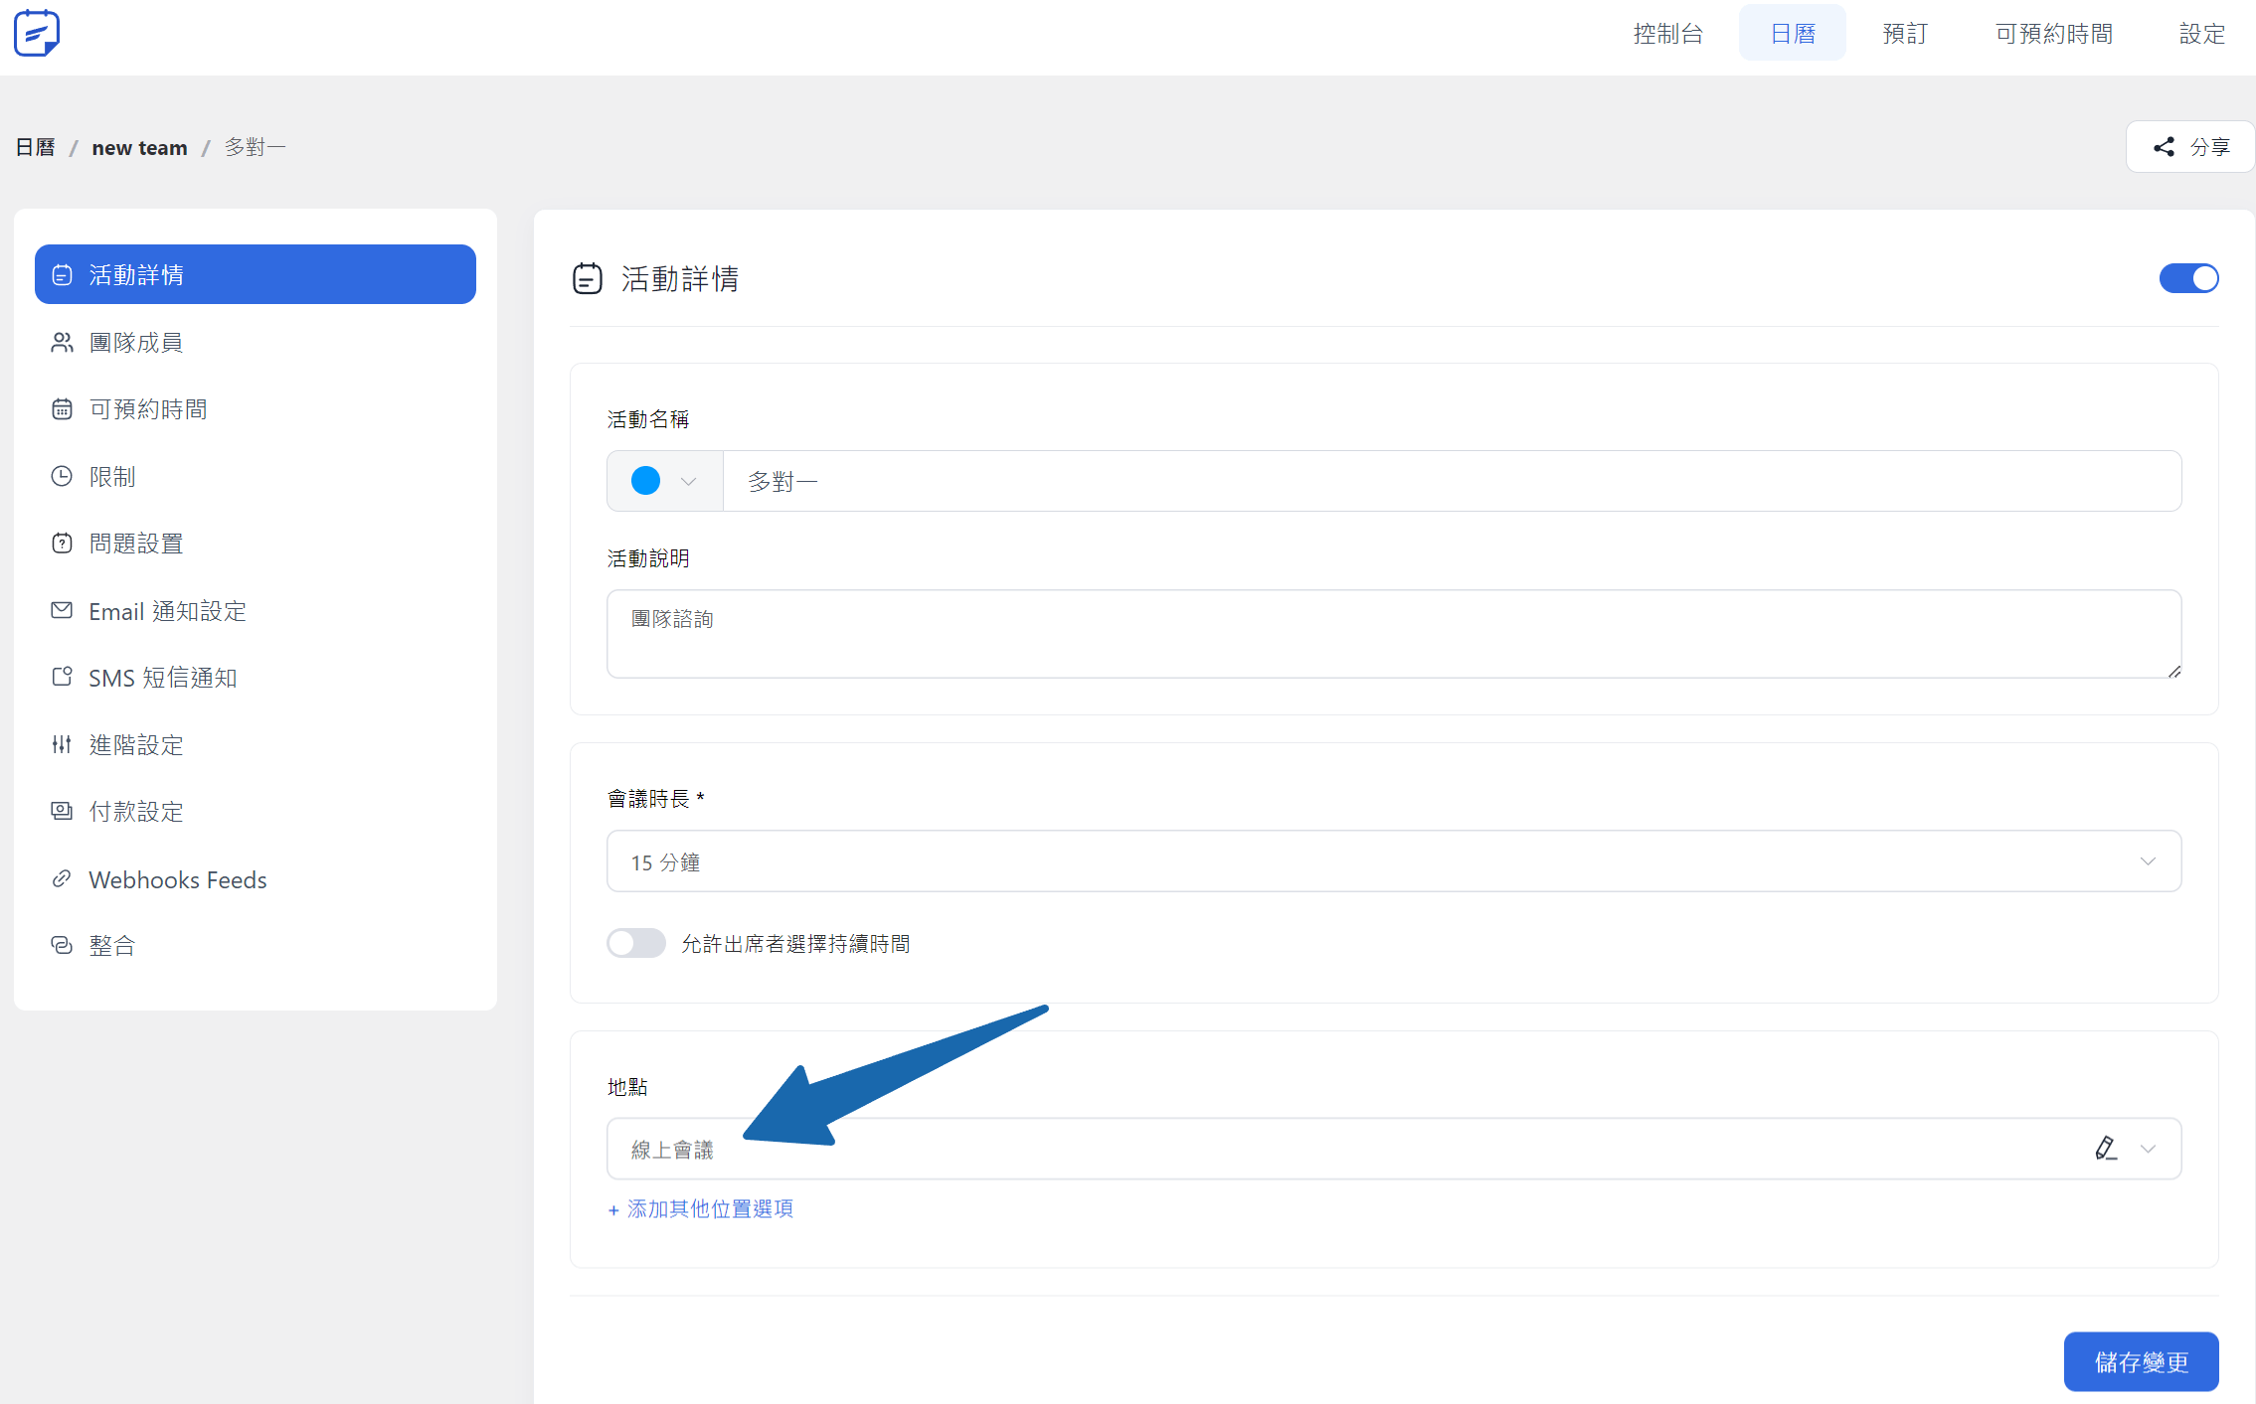Open Webhooks Feeds in the sidebar

pos(177,879)
